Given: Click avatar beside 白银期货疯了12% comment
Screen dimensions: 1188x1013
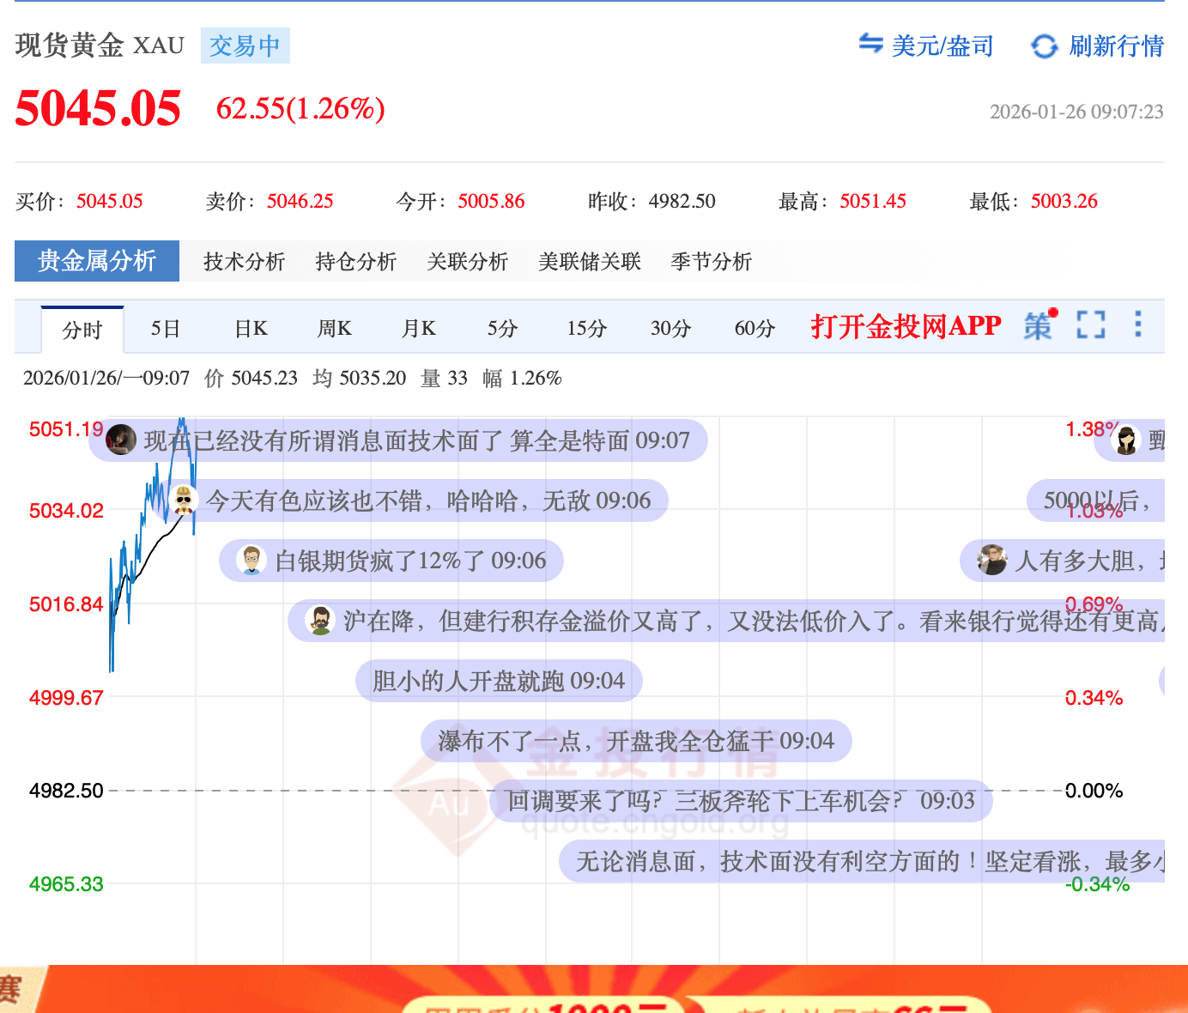Looking at the screenshot, I should [251, 561].
